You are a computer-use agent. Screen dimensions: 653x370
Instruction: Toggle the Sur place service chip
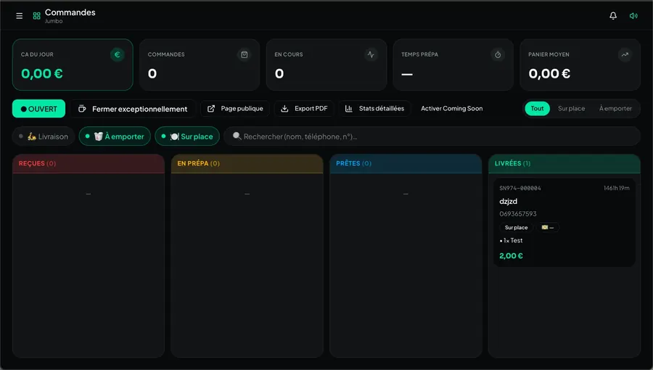[187, 136]
